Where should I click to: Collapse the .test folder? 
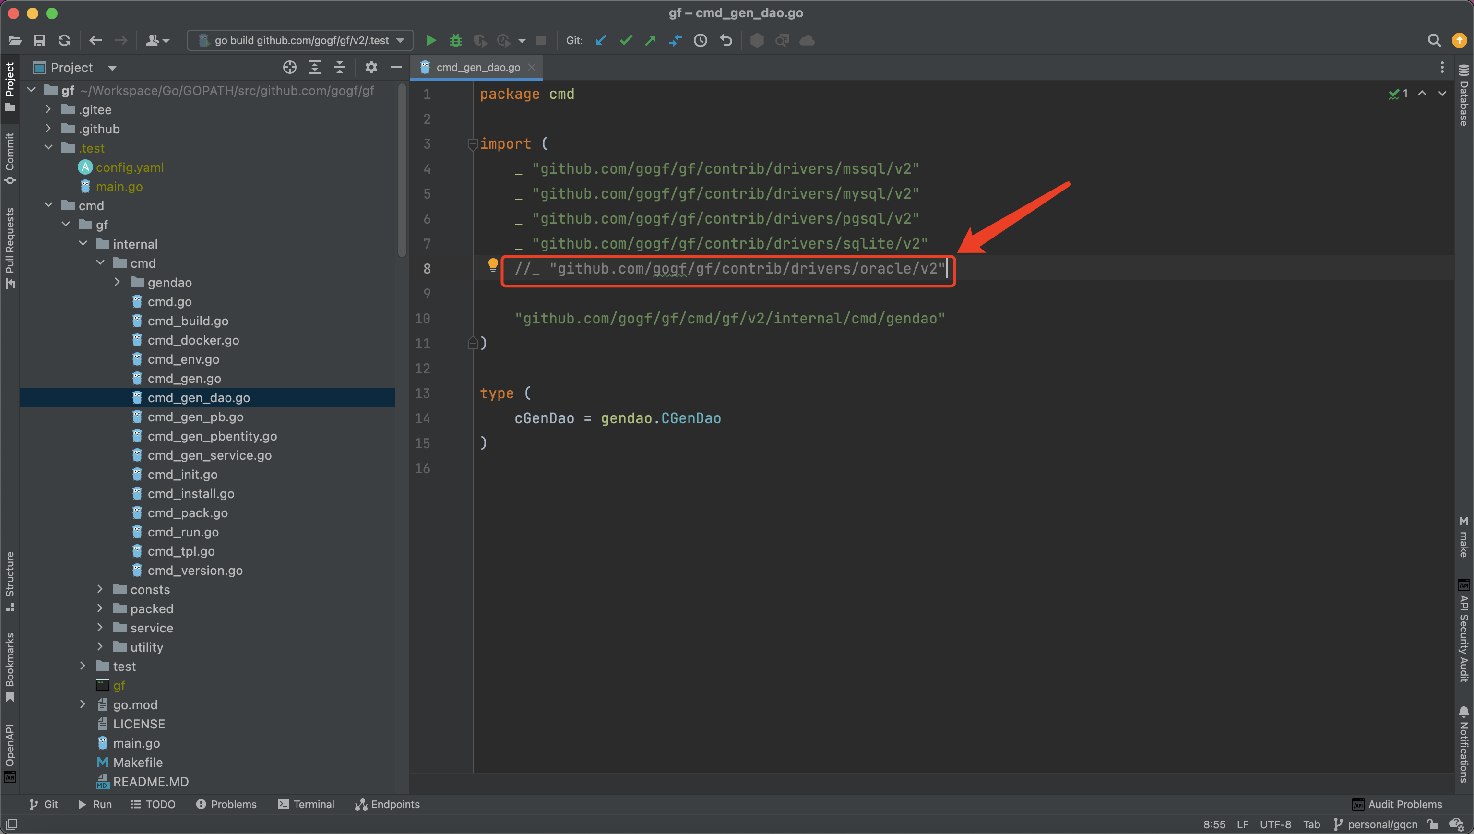coord(48,148)
